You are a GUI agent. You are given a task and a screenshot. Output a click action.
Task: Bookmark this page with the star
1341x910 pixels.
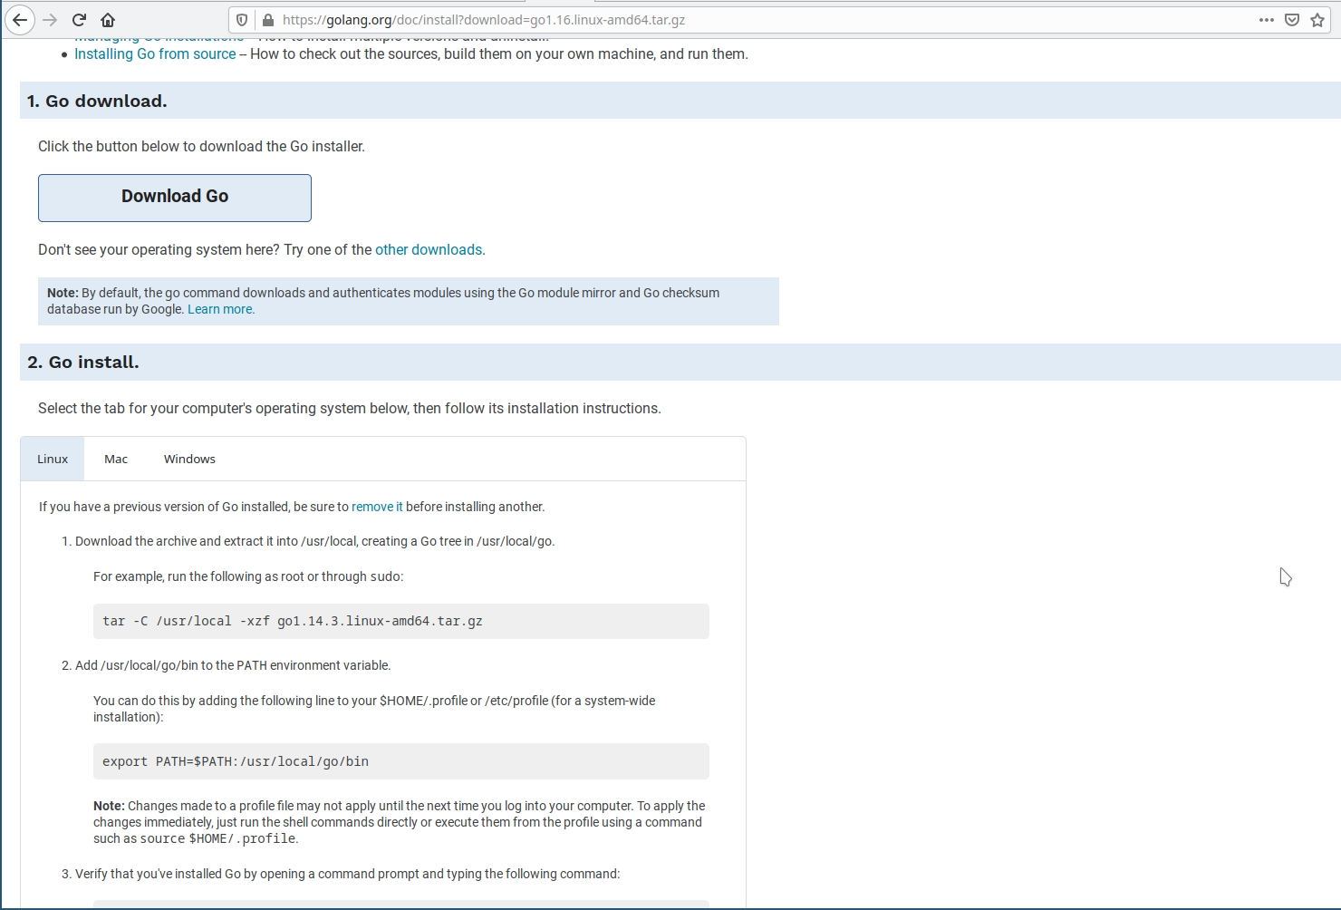click(x=1317, y=20)
